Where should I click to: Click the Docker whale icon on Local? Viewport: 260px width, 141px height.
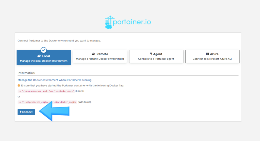point(39,56)
